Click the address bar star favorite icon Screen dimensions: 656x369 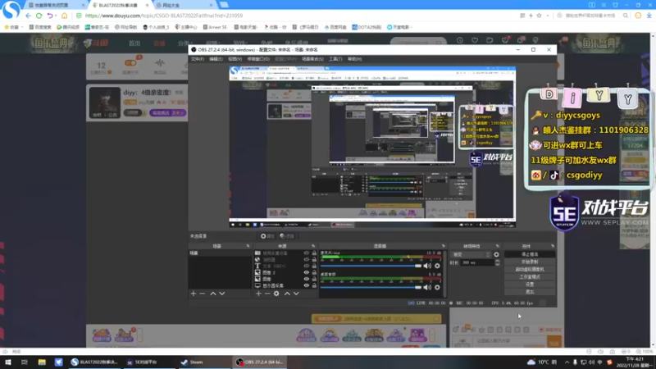[x=539, y=16]
